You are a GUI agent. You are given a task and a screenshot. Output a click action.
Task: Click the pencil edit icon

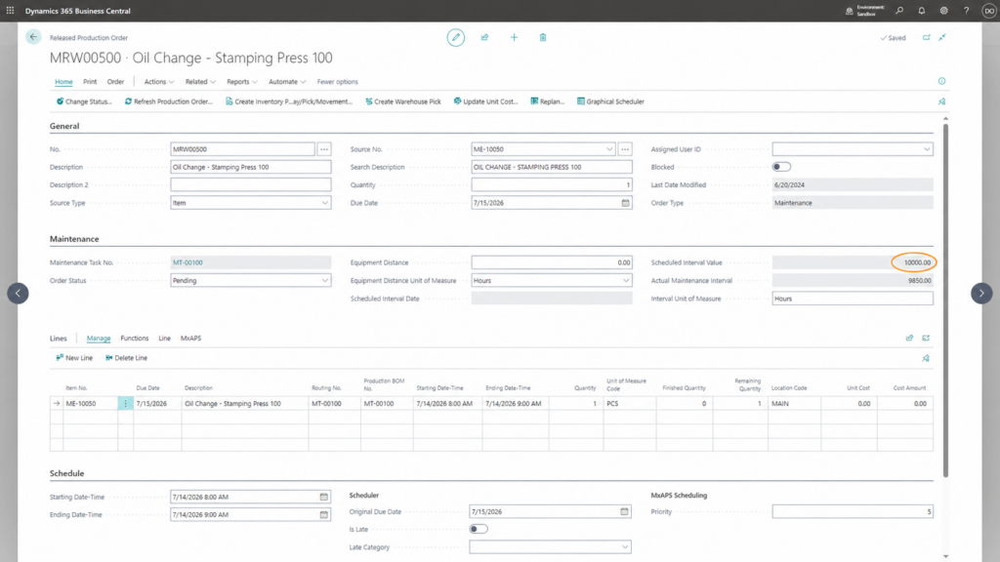[x=455, y=38]
